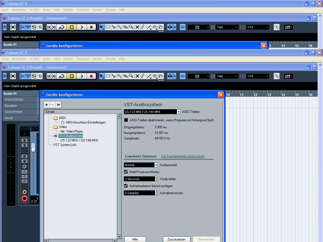
Task: Uncheck the Multi-Prozessor-Modus checkbox
Action: pyautogui.click(x=126, y=172)
